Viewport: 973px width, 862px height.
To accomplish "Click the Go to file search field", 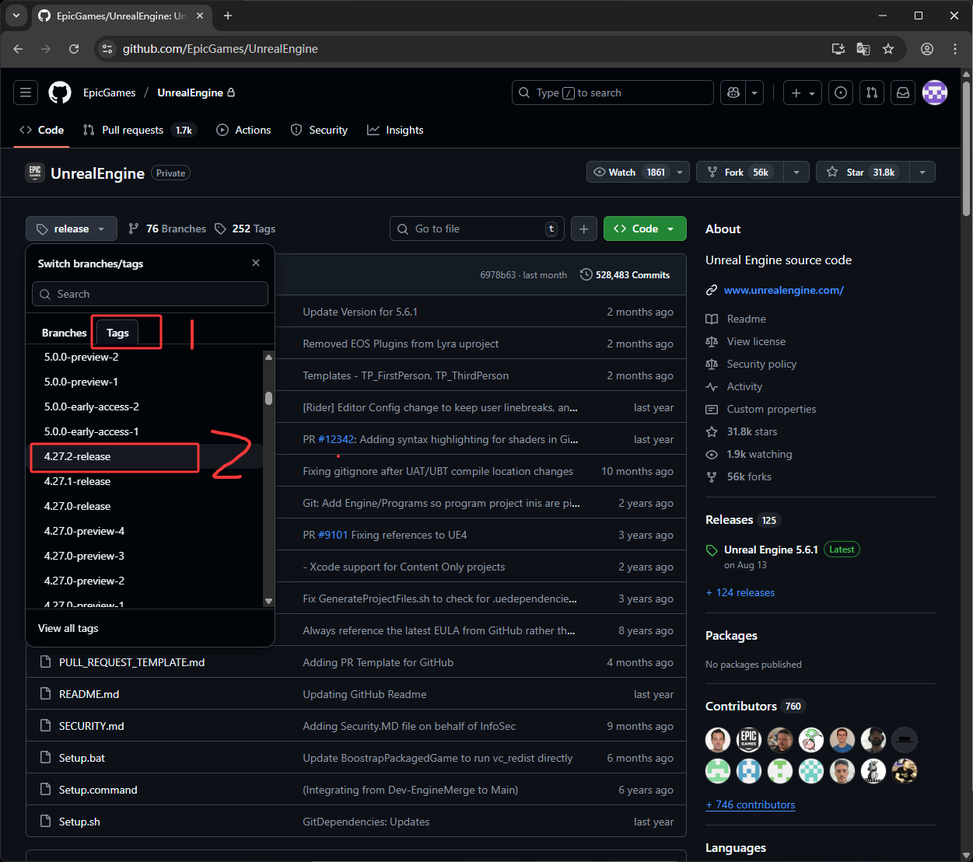I will (477, 229).
